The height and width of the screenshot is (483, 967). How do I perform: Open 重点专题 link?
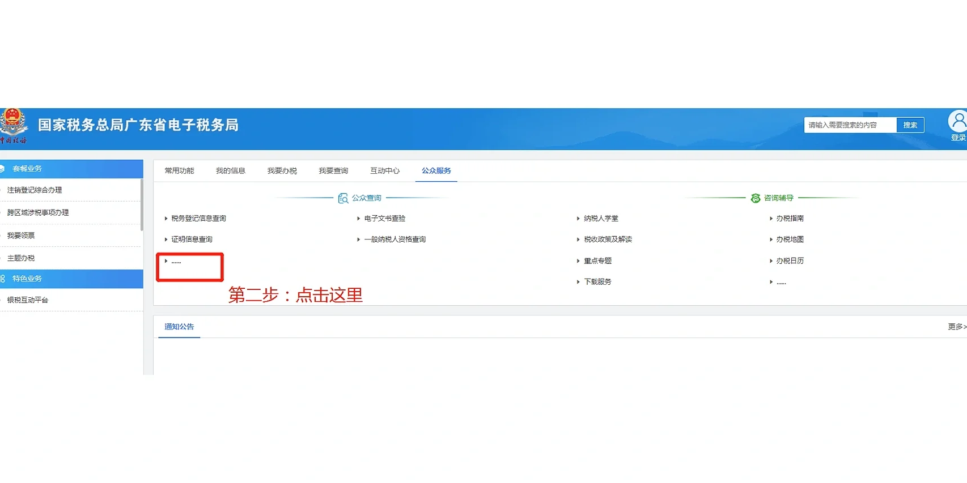click(x=598, y=261)
